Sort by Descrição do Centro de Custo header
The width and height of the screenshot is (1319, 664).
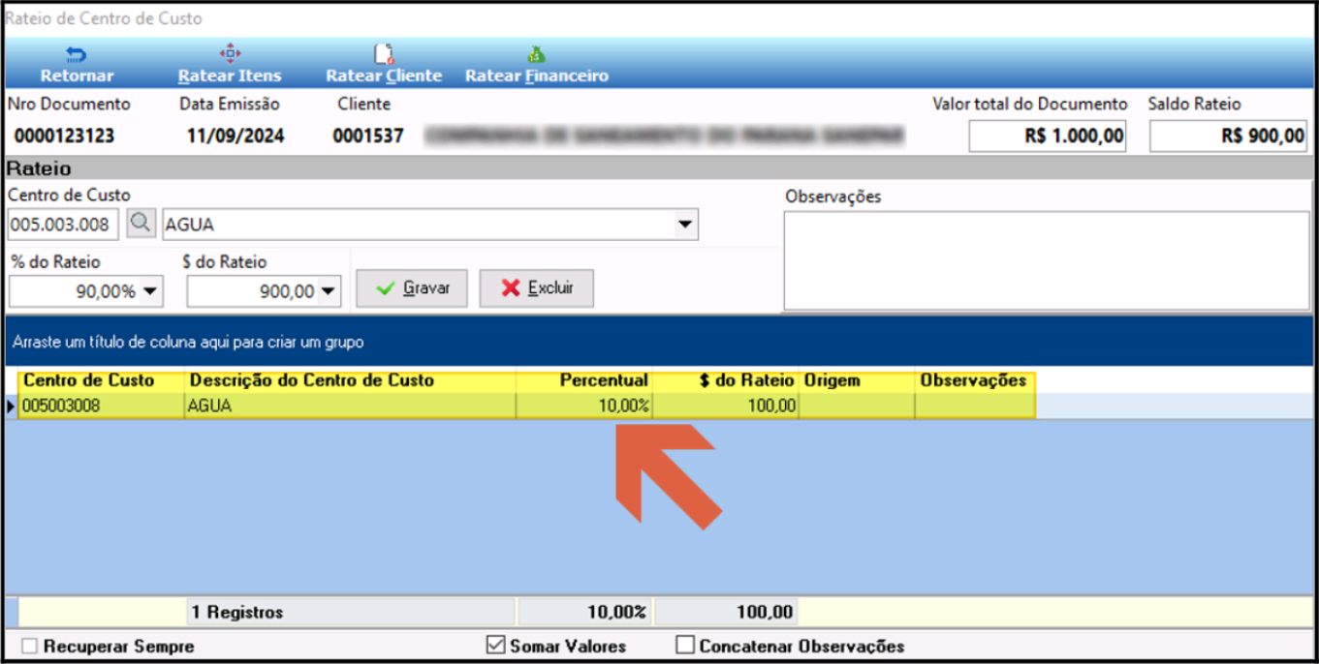[350, 380]
